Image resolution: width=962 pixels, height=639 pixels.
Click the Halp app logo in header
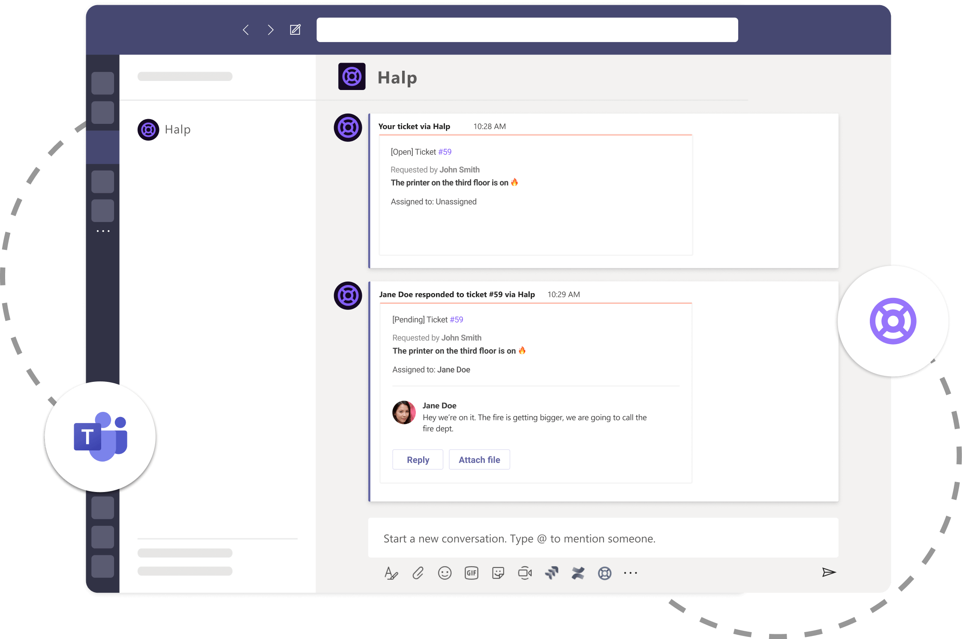pos(352,77)
